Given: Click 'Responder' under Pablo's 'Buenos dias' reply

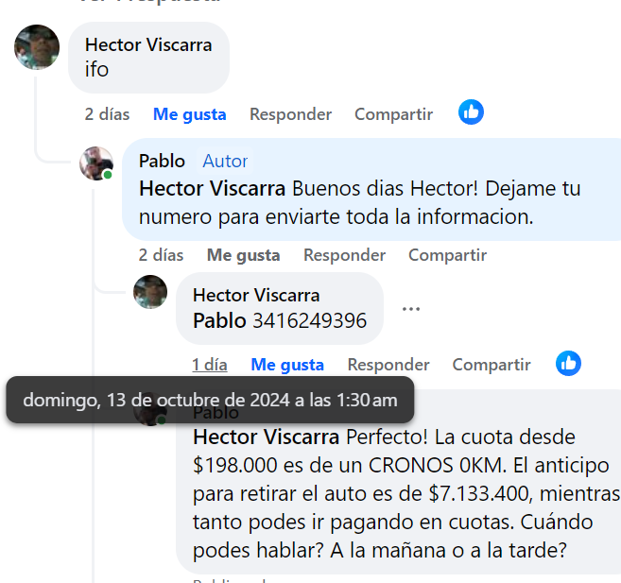Looking at the screenshot, I should pyautogui.click(x=344, y=255).
